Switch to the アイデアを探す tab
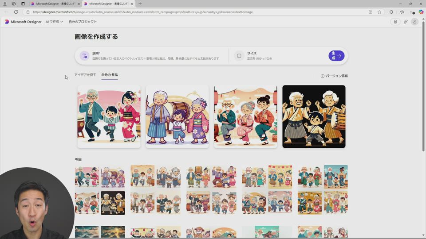This screenshot has width=426, height=239. coord(85,75)
